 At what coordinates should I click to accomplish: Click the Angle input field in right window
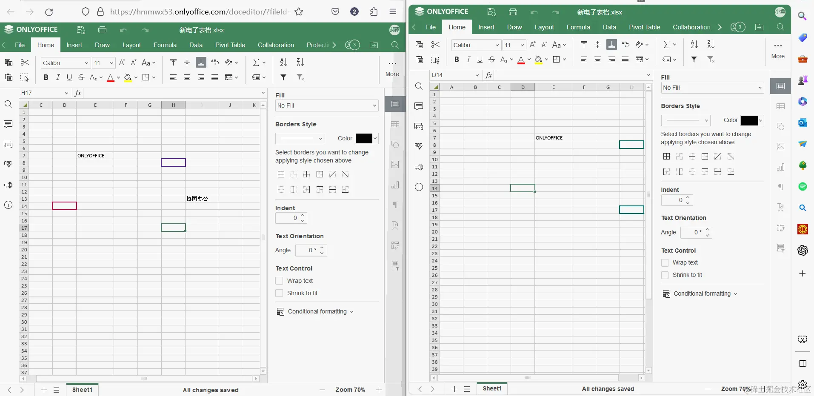(693, 232)
